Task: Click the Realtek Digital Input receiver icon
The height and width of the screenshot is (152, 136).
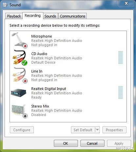Action: click(x=19, y=93)
